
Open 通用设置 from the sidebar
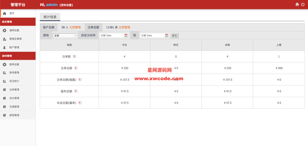click(14, 31)
